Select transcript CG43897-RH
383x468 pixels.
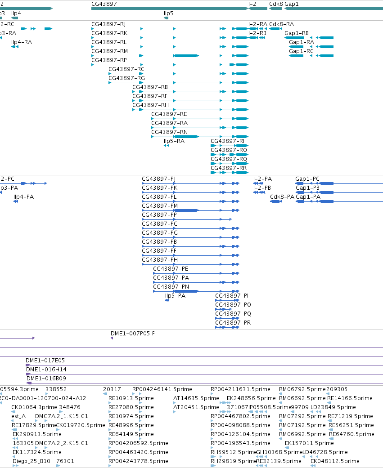(151, 105)
